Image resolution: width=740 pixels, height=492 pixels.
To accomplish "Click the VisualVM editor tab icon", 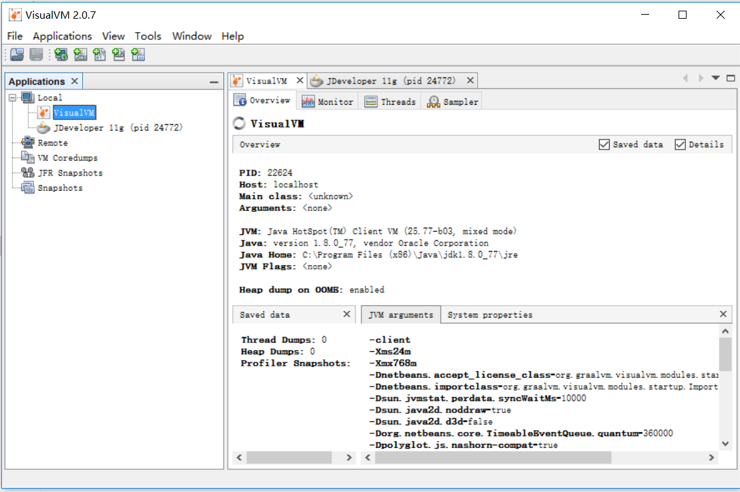I will click(x=237, y=81).
